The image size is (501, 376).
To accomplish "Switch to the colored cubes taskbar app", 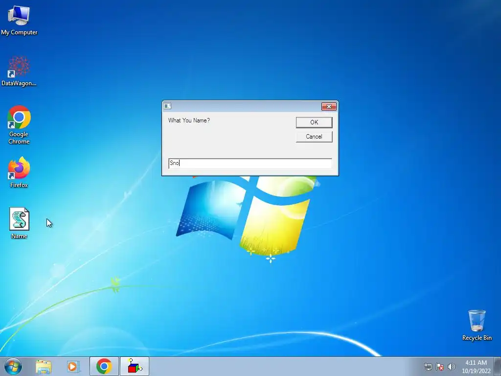I will click(x=135, y=366).
